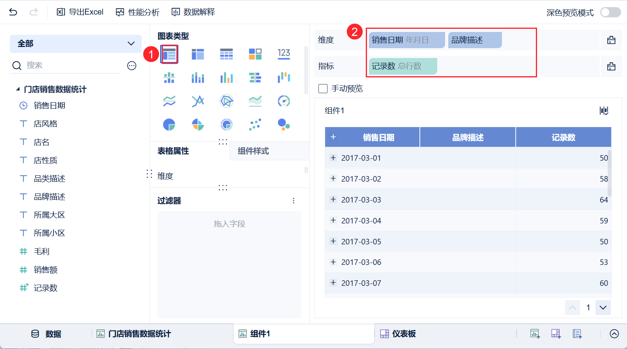Choose the waterfall chart icon
The width and height of the screenshot is (627, 349).
coord(284,78)
